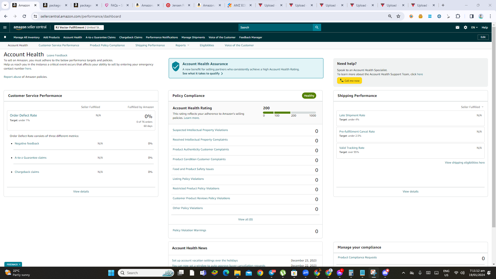Open the EN language dropdown
Image resolution: width=496 pixels, height=279 pixels.
tap(474, 27)
